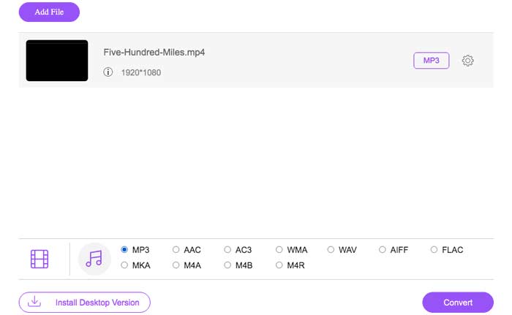Select the audio format music note icon

click(94, 259)
